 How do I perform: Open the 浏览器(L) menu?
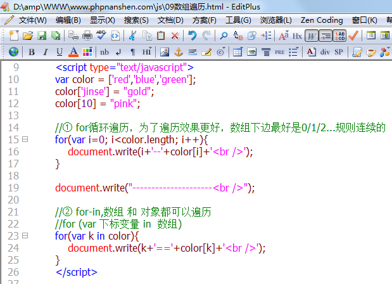tap(275, 20)
